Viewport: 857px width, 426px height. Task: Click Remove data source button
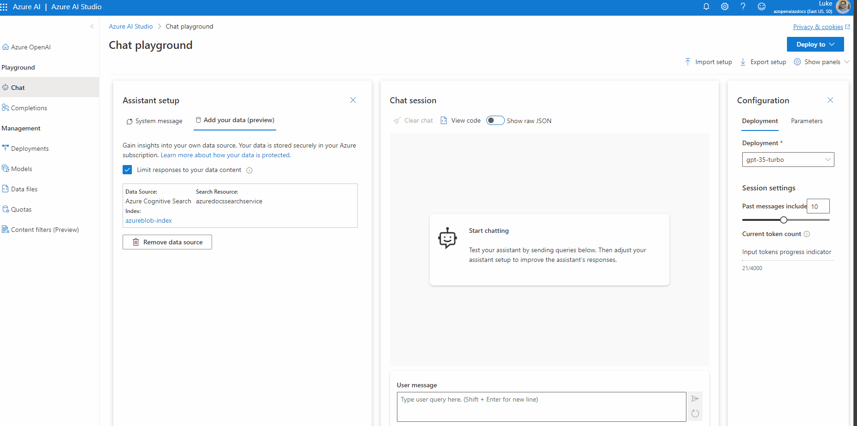point(167,242)
